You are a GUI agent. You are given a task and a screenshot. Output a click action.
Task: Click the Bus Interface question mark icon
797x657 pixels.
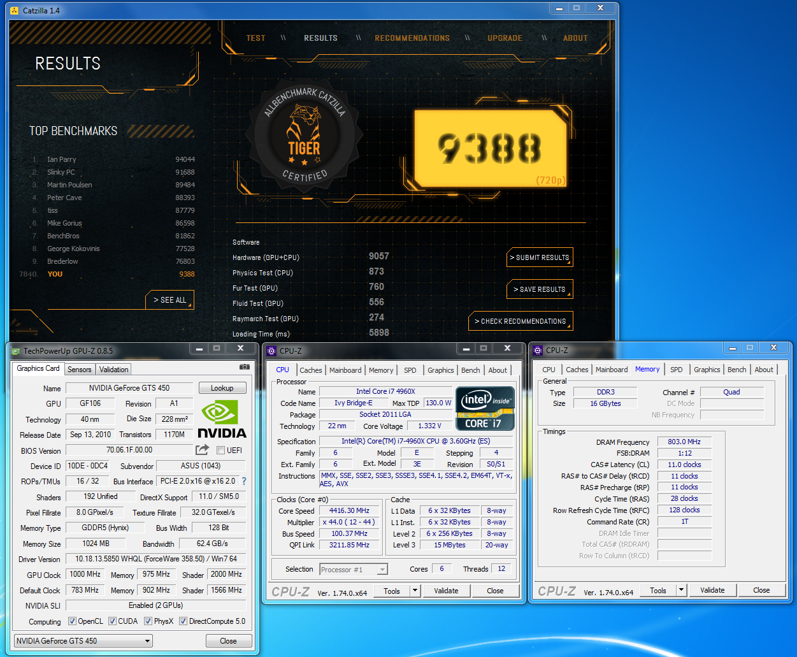pos(244,481)
